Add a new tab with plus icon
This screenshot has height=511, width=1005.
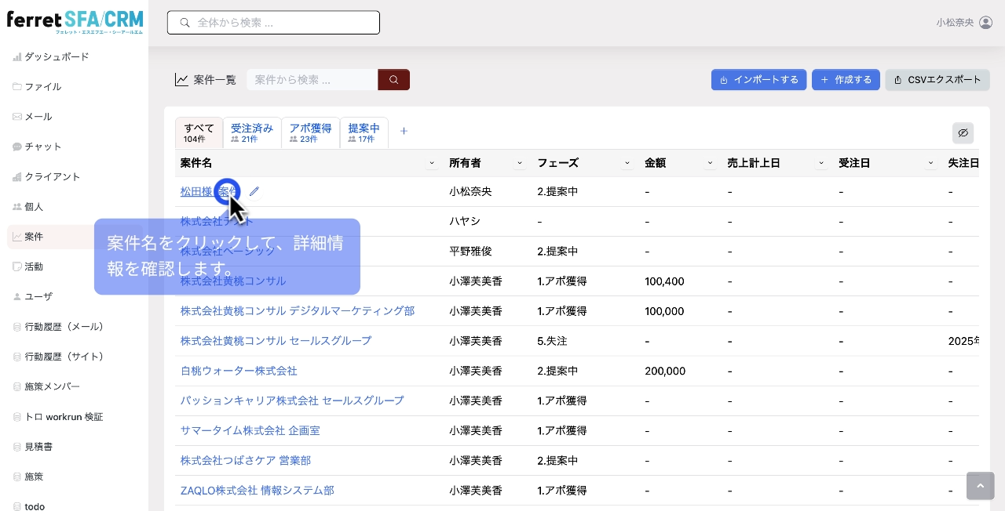point(404,132)
